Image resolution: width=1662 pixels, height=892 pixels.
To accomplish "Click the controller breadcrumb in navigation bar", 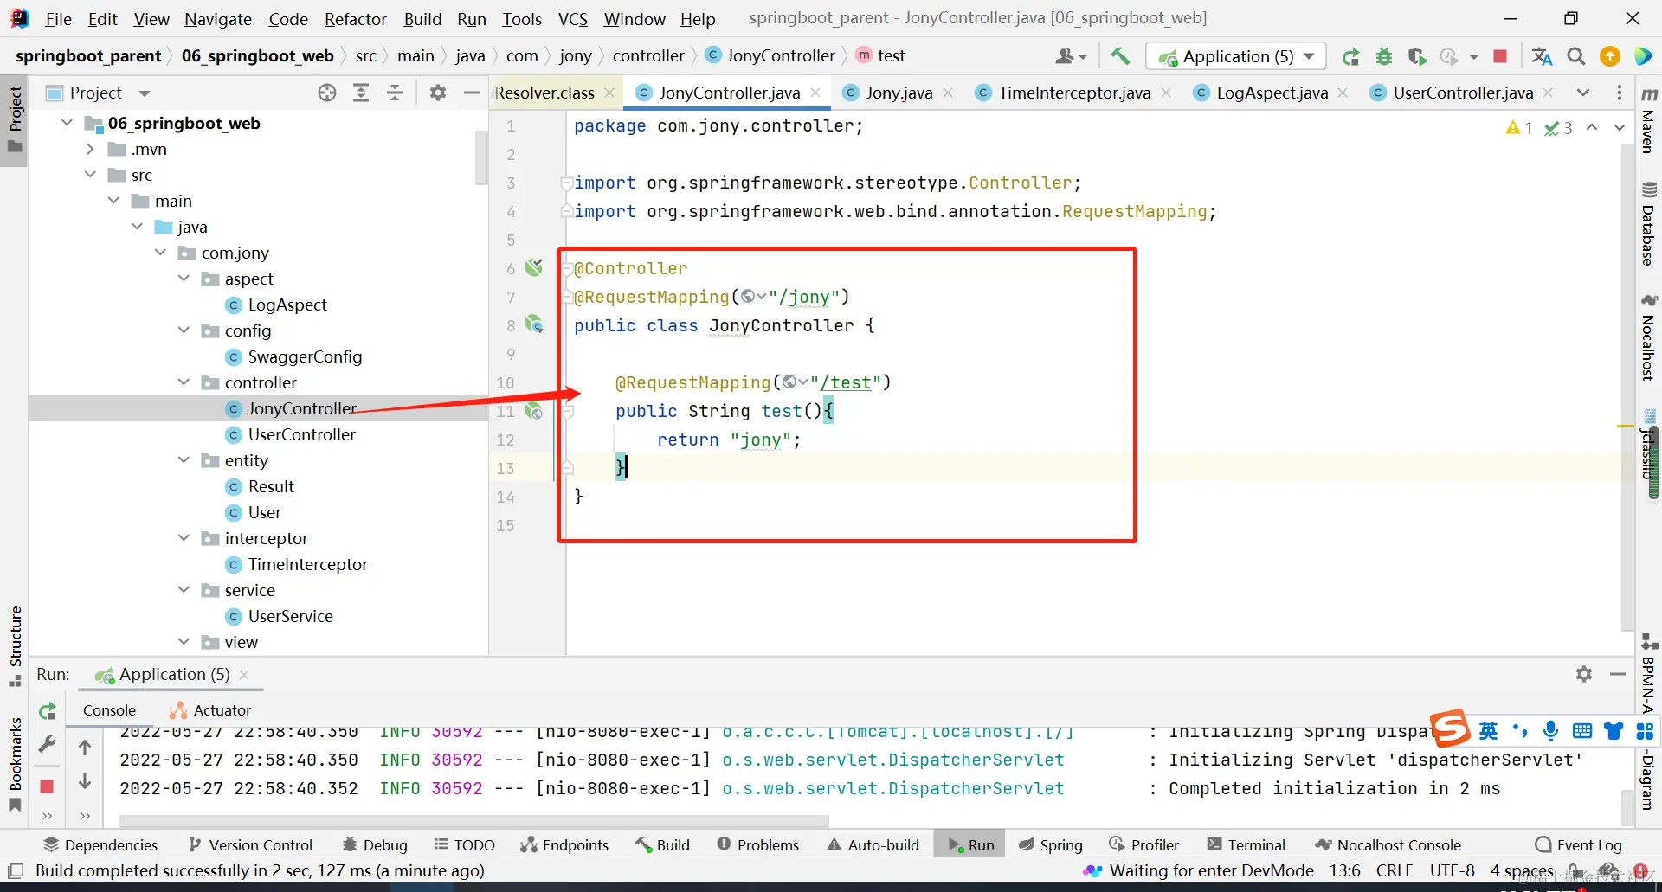I will coord(648,56).
